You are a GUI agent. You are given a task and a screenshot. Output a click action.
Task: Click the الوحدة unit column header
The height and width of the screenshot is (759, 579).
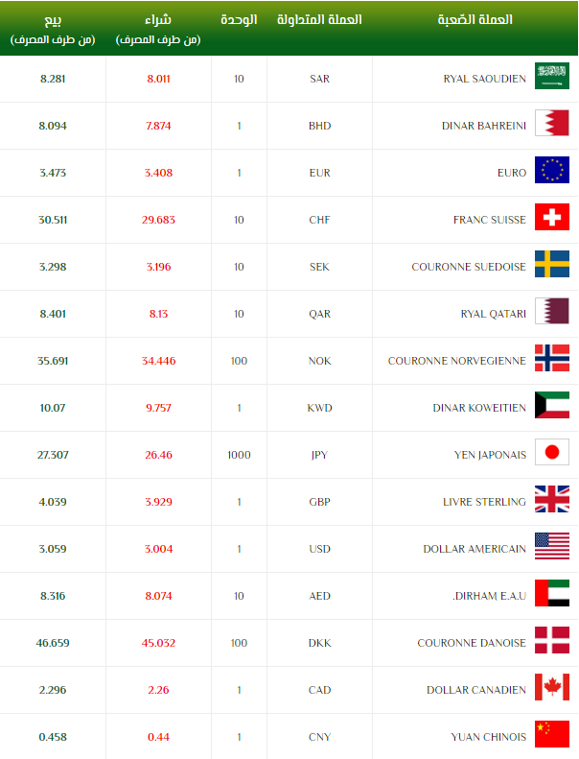[239, 20]
